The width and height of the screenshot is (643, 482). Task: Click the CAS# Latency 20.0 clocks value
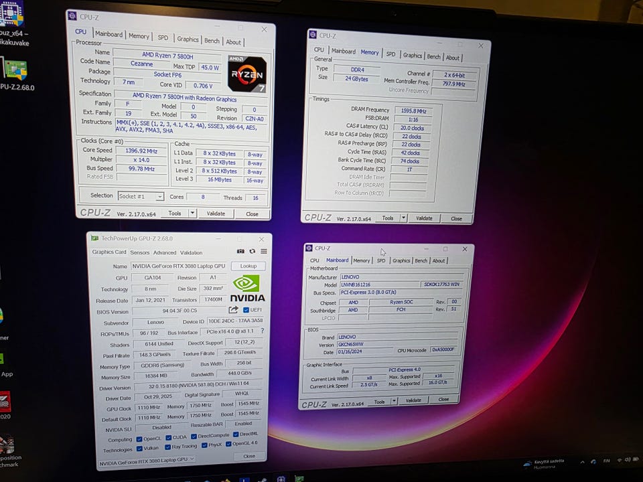pos(412,128)
